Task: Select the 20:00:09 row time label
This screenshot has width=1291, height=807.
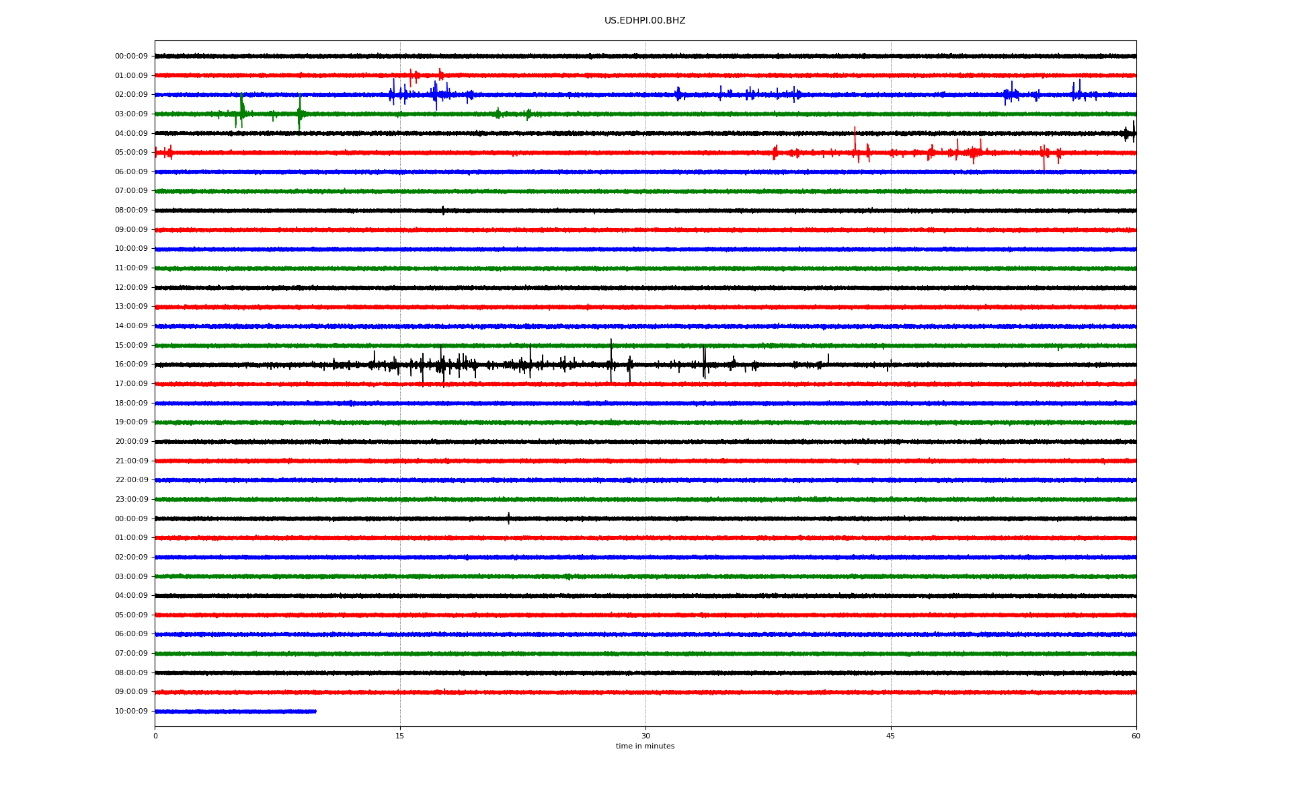Action: [x=131, y=442]
